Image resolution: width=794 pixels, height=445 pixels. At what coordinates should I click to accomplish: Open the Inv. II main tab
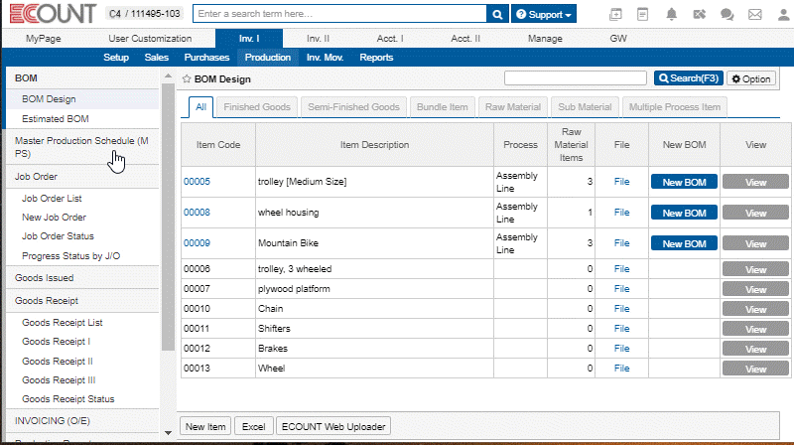click(x=318, y=39)
